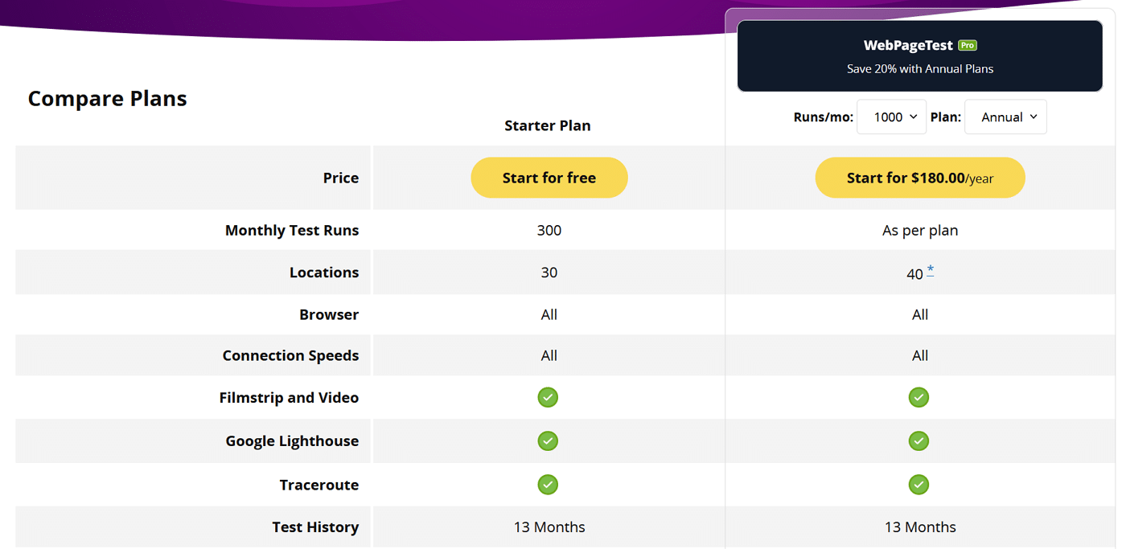Click the Pro plan 'As per plan' text
Viewport: 1126px width, 549px height.
pos(919,231)
